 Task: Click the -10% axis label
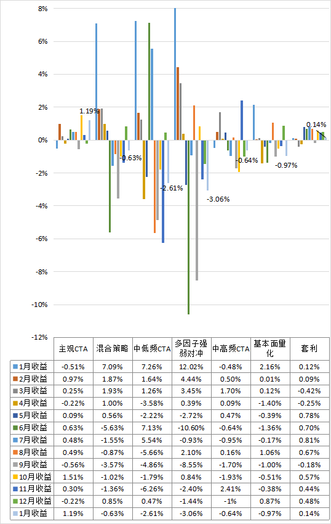tap(40, 305)
